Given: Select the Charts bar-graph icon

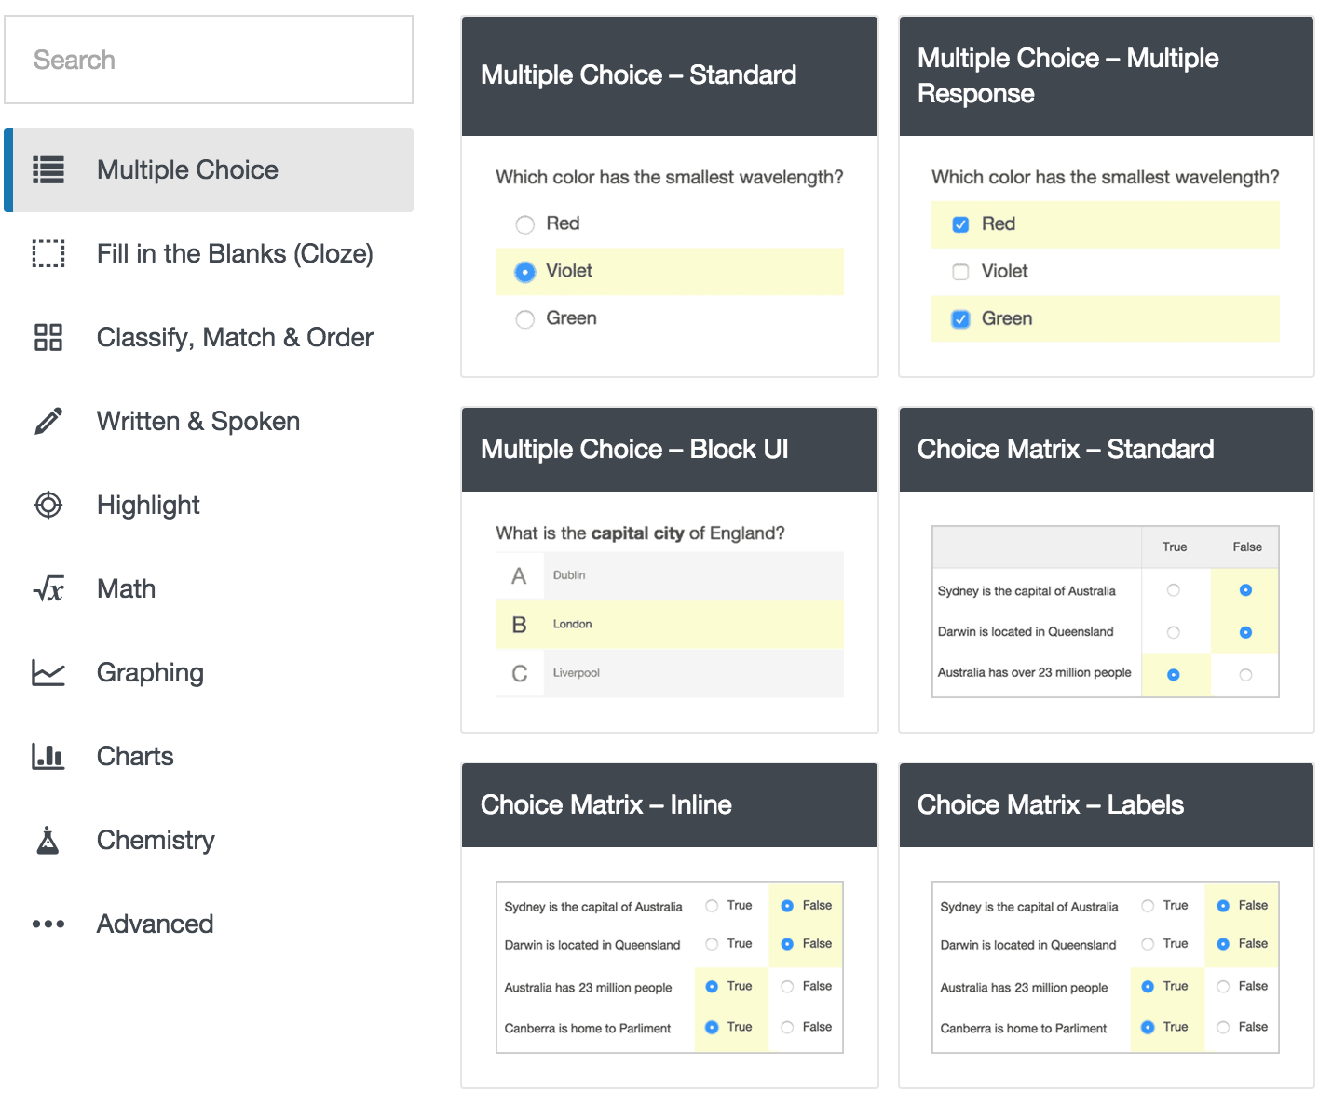Looking at the screenshot, I should click(48, 756).
